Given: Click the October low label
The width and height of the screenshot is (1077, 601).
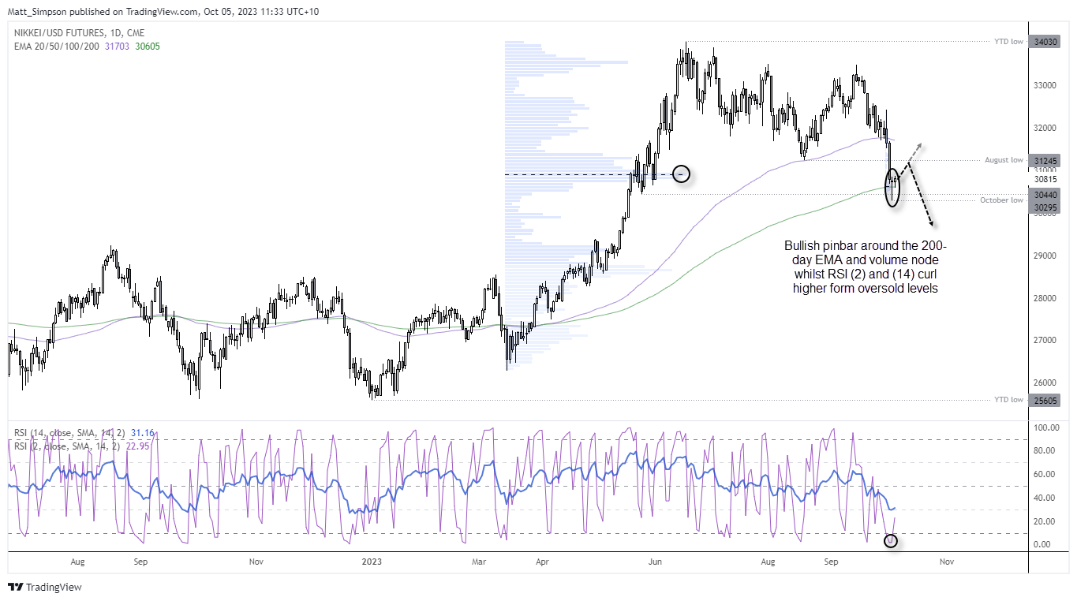Looking at the screenshot, I should [1002, 200].
